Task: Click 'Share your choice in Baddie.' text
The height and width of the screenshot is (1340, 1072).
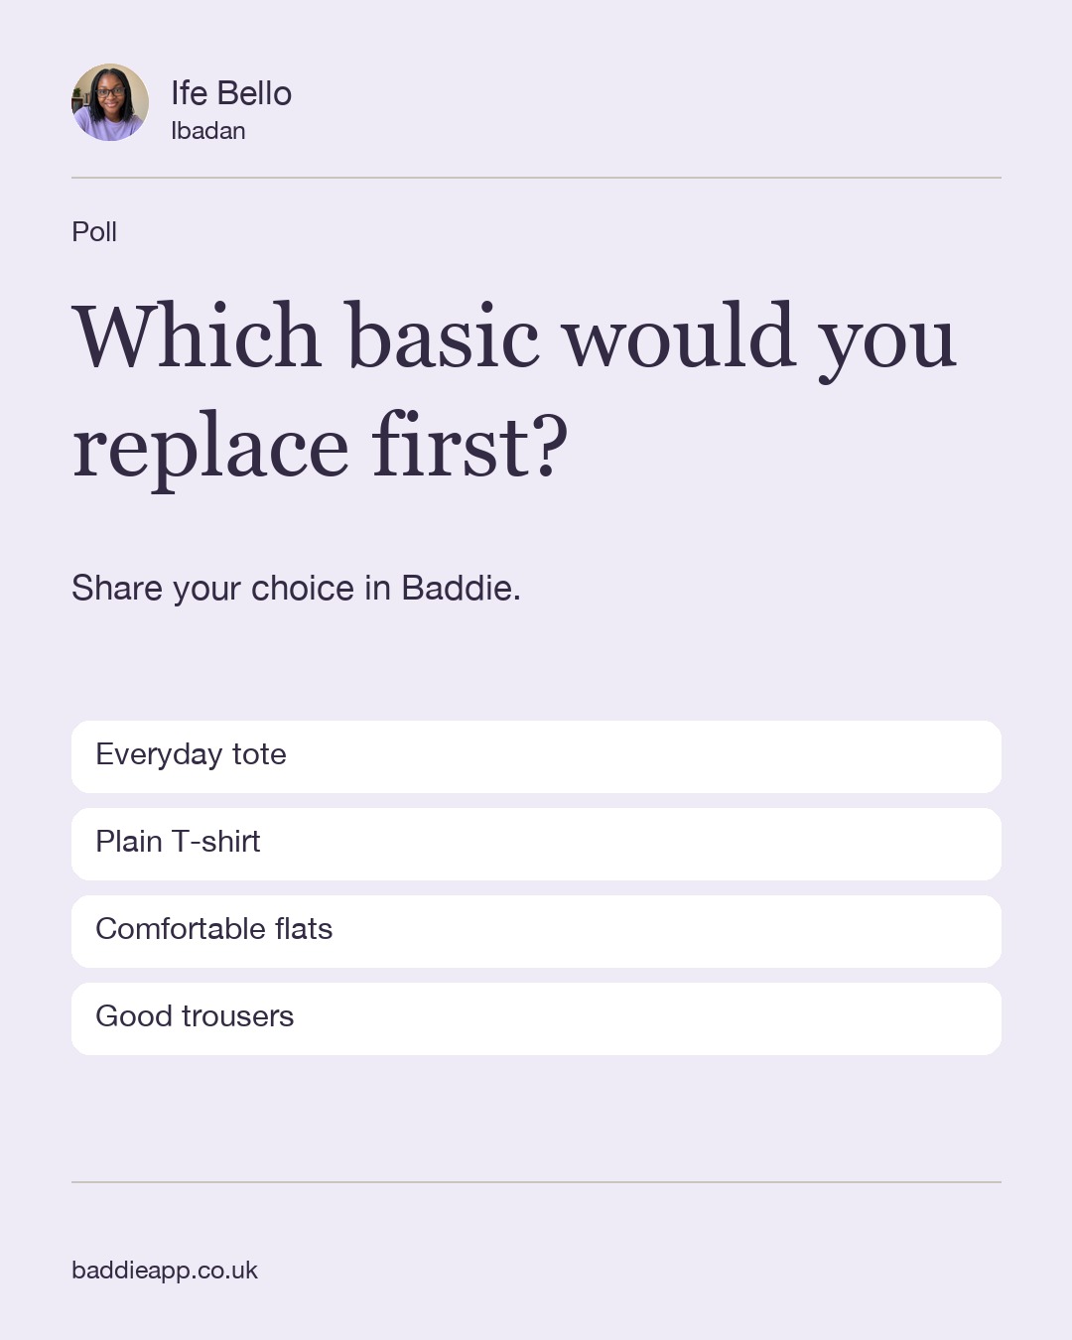Action: [x=296, y=589]
